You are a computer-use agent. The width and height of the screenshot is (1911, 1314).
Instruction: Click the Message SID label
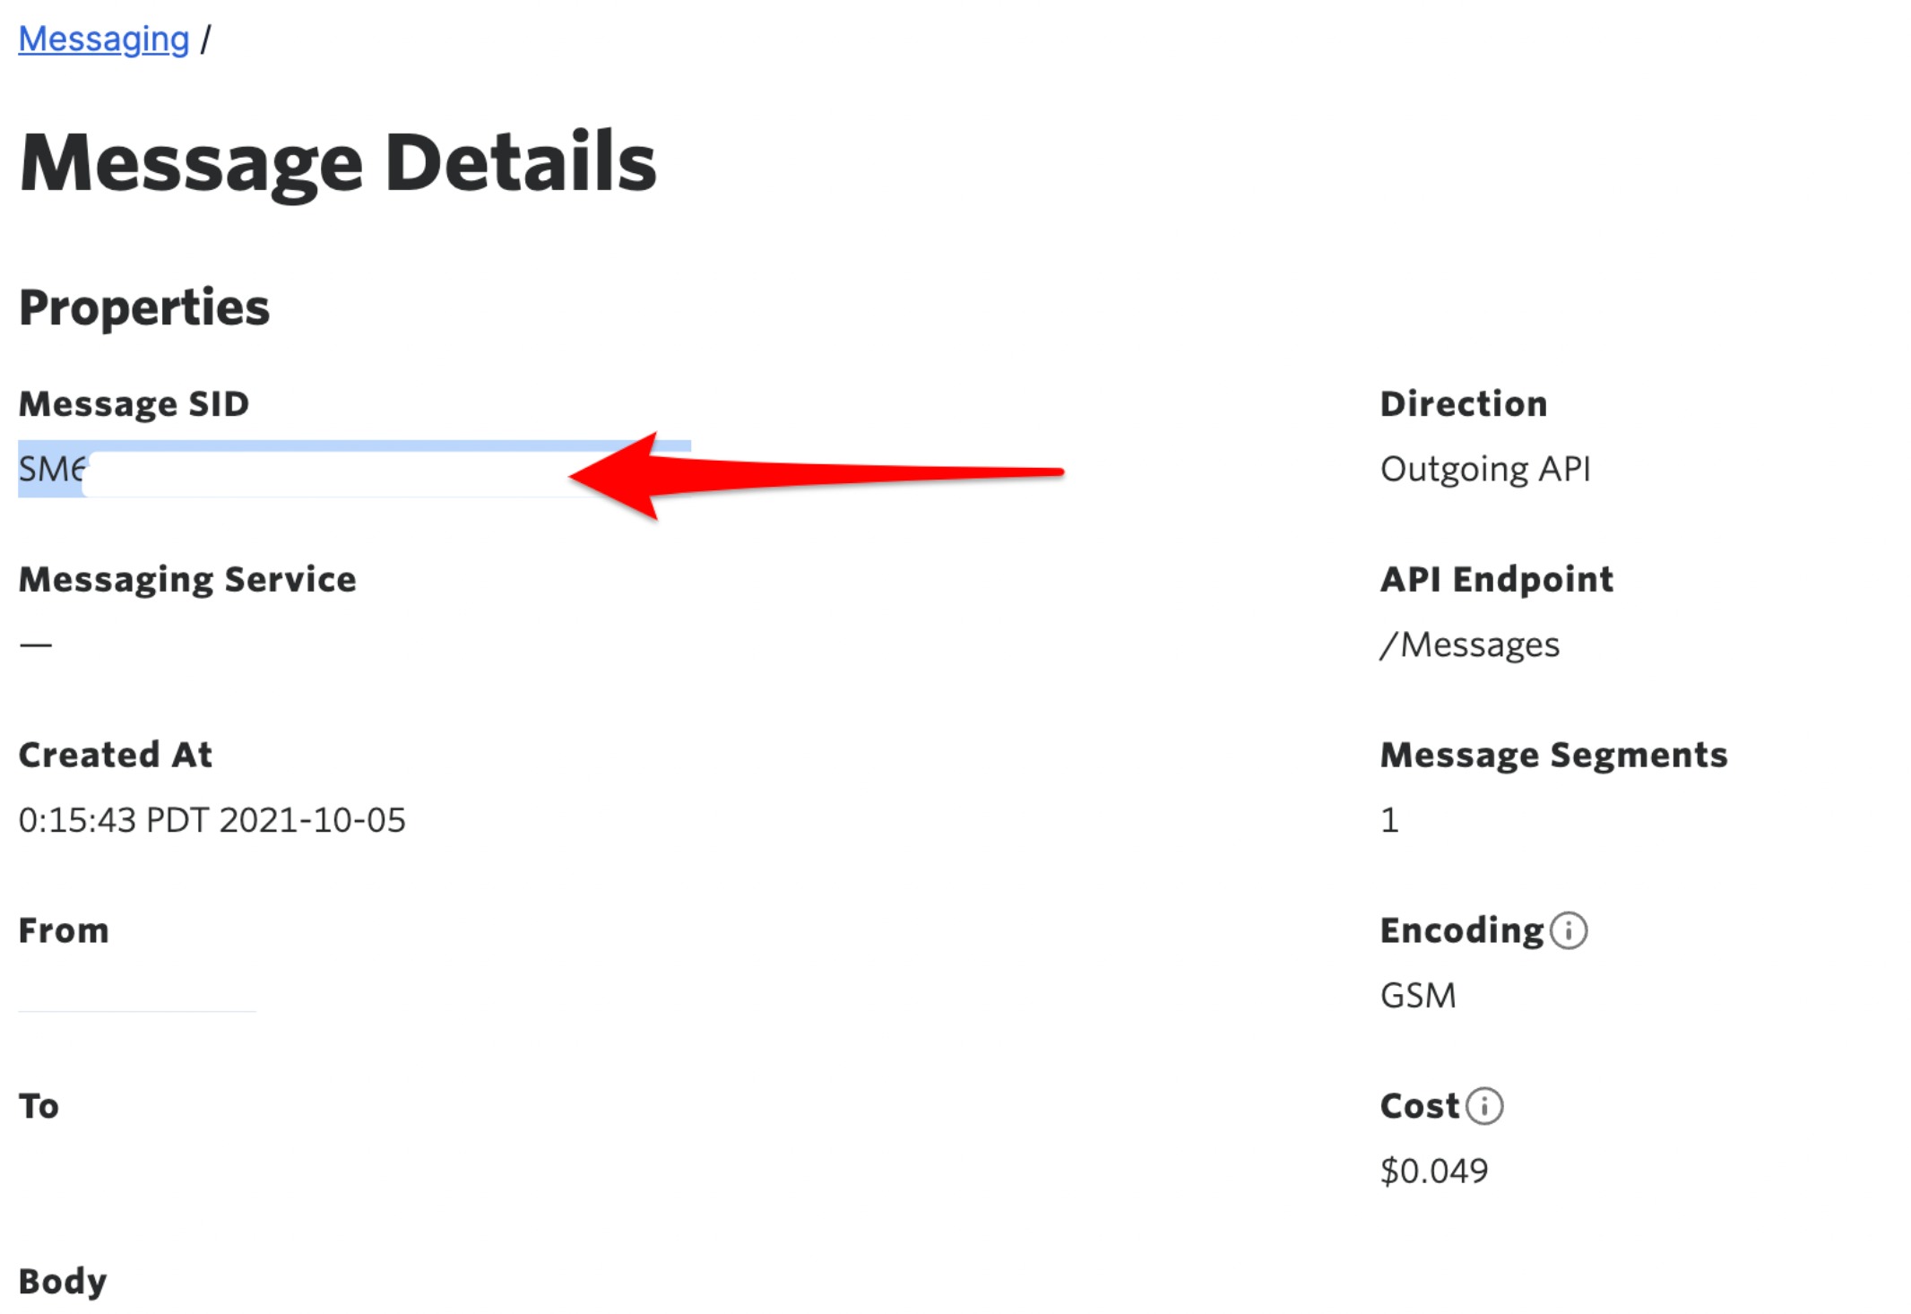pyautogui.click(x=134, y=404)
